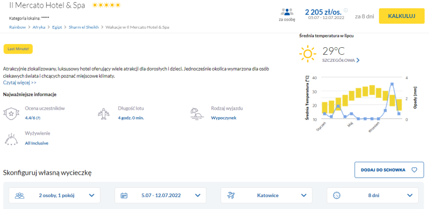The height and width of the screenshot is (209, 429).
Task: Click the per-person price people icon
Action: coord(287,12)
